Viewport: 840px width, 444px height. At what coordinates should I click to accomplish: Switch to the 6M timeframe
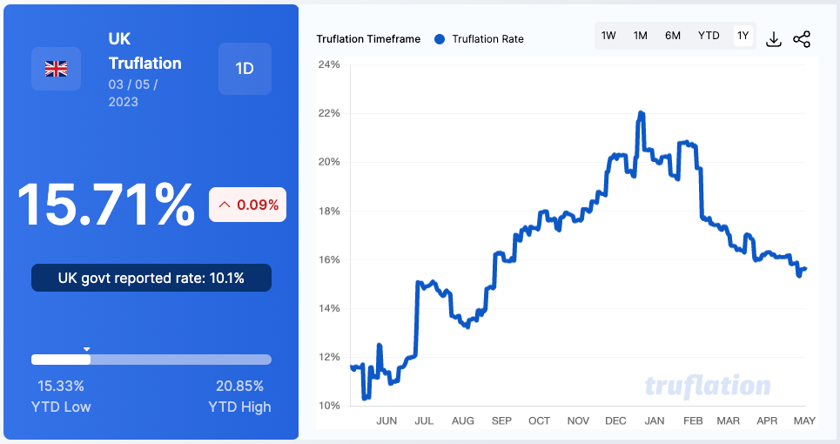pyautogui.click(x=673, y=36)
